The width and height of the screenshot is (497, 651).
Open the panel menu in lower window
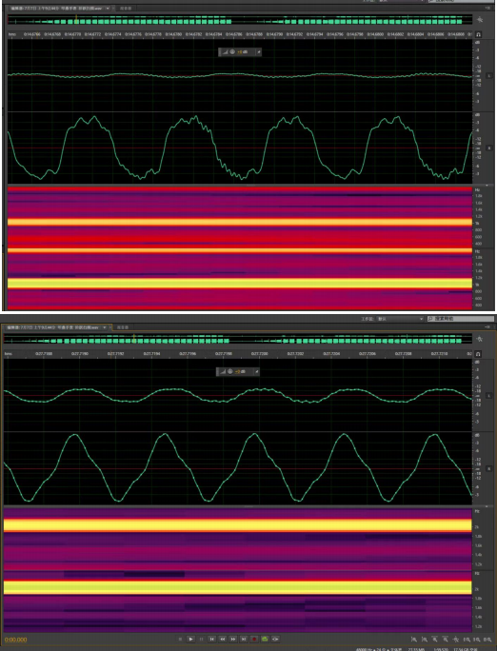pos(487,327)
